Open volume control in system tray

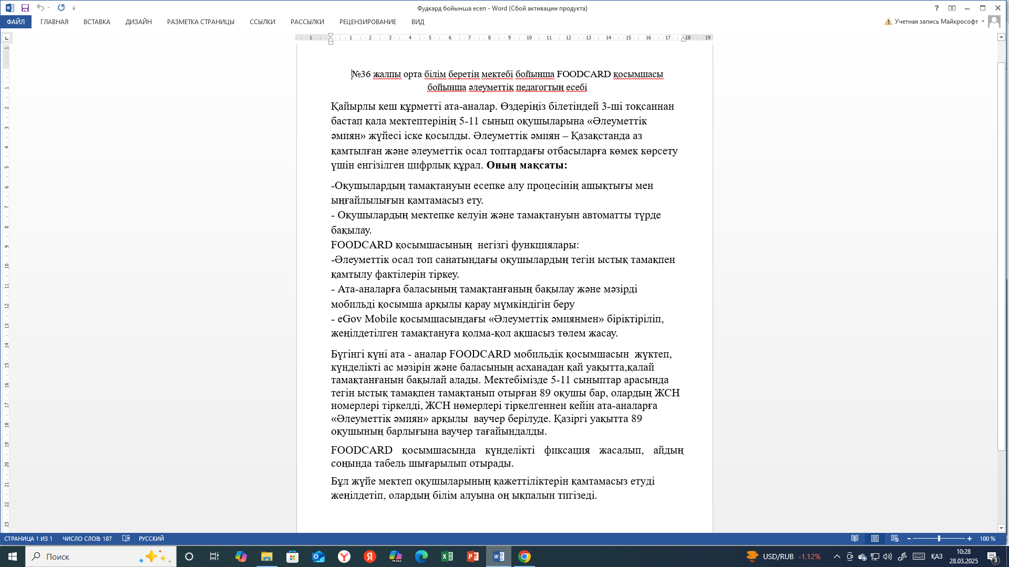pyautogui.click(x=888, y=556)
